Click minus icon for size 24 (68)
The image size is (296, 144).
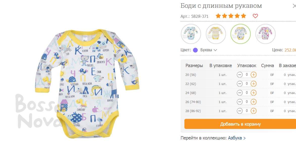click(240, 93)
